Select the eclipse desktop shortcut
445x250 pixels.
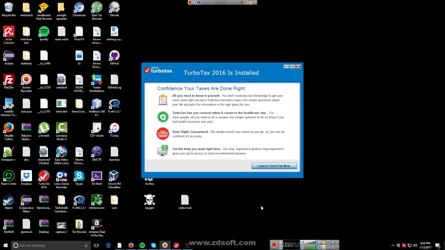tap(9, 58)
